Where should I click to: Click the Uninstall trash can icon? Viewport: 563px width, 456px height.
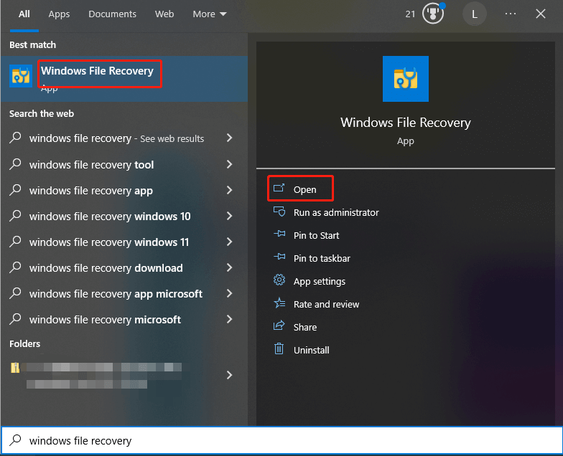[x=279, y=348]
